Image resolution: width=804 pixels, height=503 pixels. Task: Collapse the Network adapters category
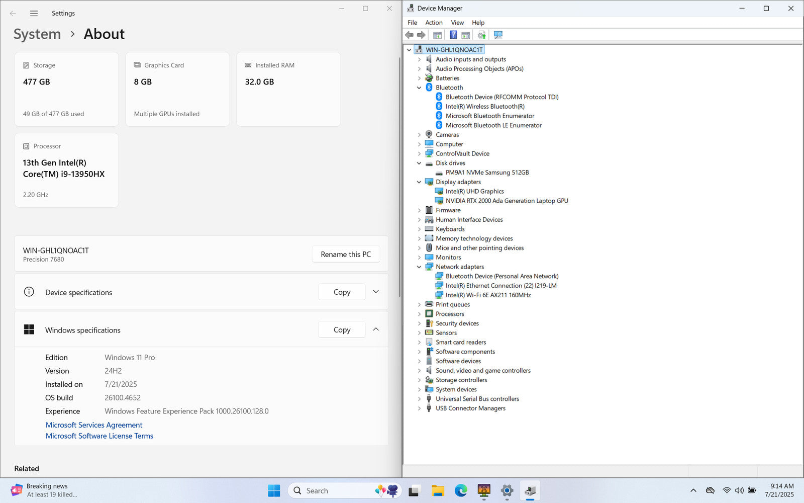[x=419, y=267]
